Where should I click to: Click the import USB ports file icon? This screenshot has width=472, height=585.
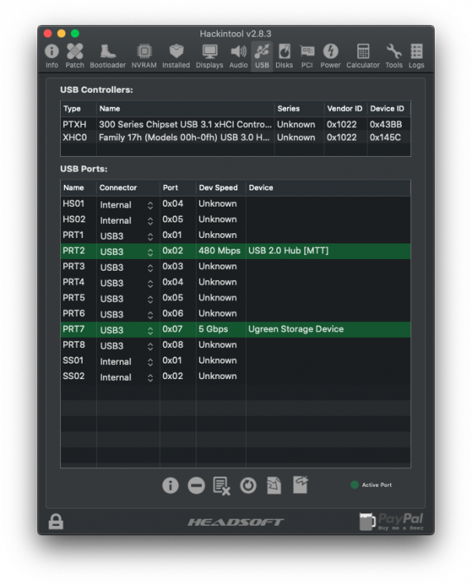pyautogui.click(x=274, y=485)
